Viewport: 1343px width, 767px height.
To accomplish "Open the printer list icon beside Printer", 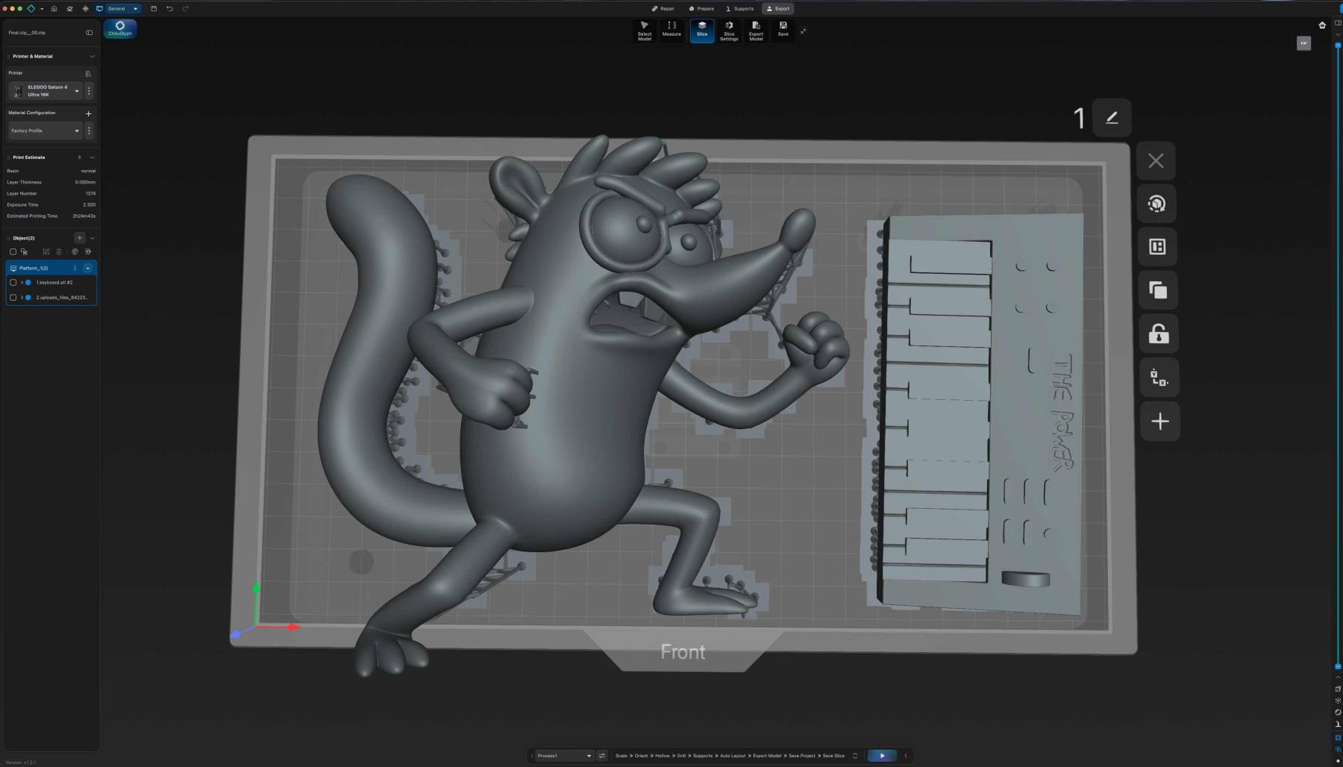I will (x=88, y=73).
